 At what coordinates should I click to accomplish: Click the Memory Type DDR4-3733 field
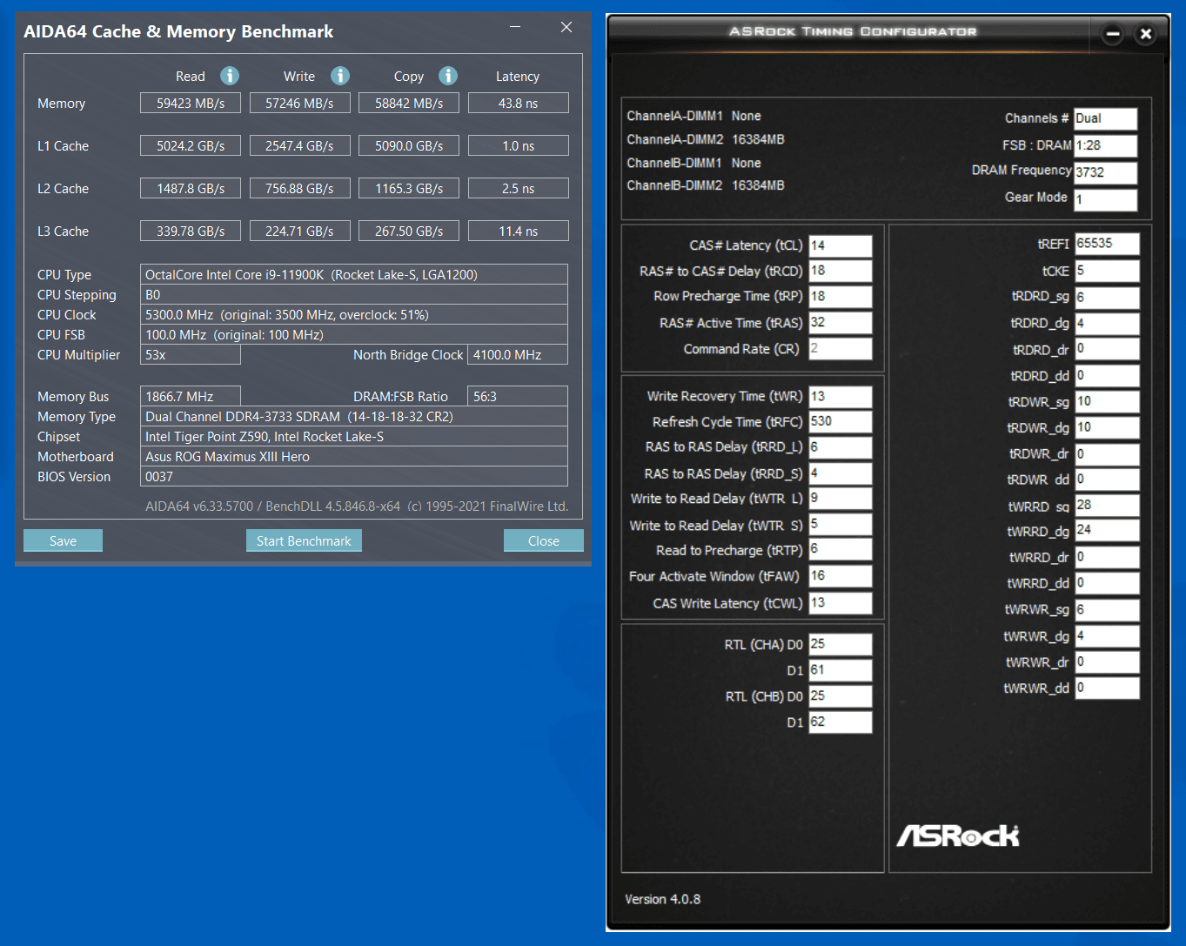point(354,416)
